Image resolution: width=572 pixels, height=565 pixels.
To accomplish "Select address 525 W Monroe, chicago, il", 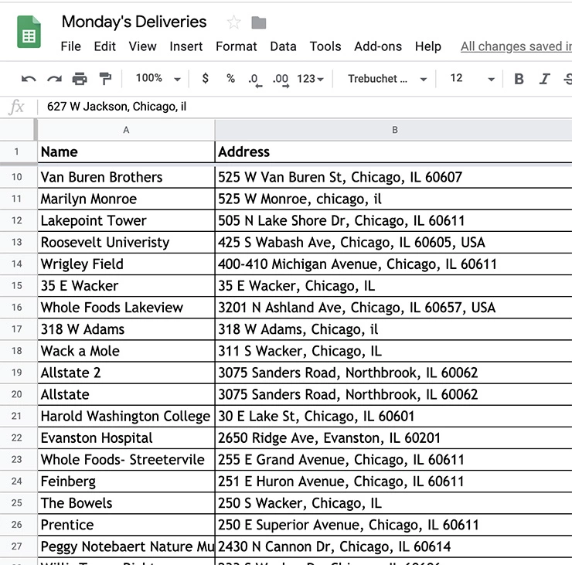I will pos(393,199).
